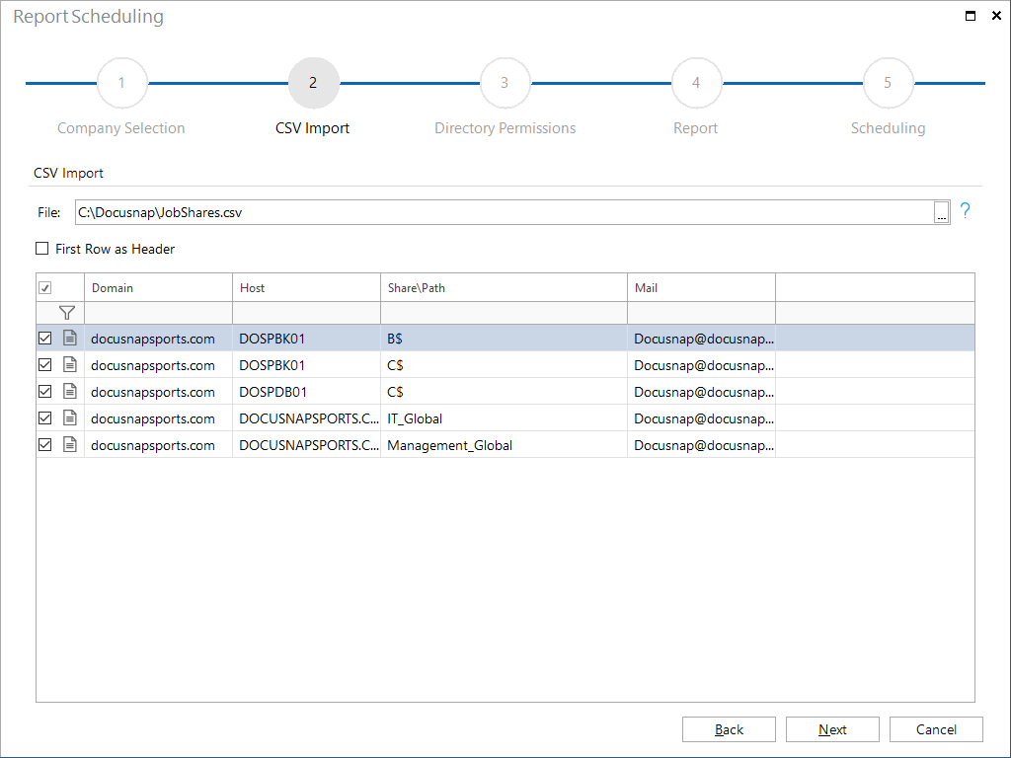
Task: Click the document icon in the IT_Global row
Action: click(x=70, y=417)
